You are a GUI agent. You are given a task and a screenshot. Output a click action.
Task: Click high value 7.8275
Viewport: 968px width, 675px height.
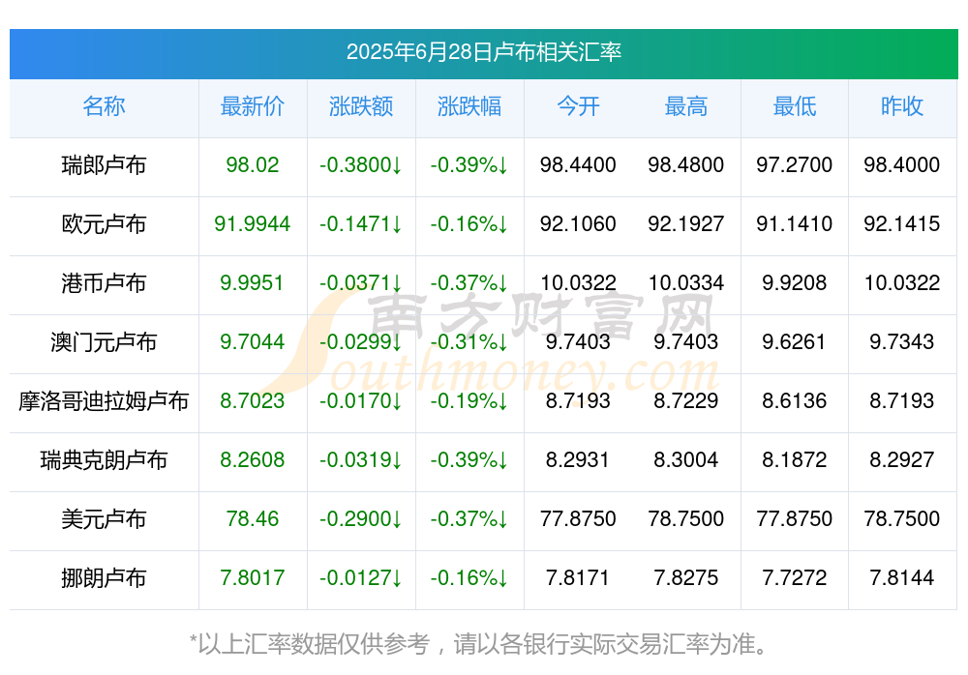pyautogui.click(x=686, y=578)
